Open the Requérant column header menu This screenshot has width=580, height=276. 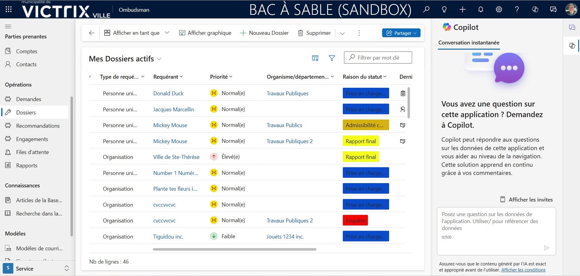tap(168, 77)
